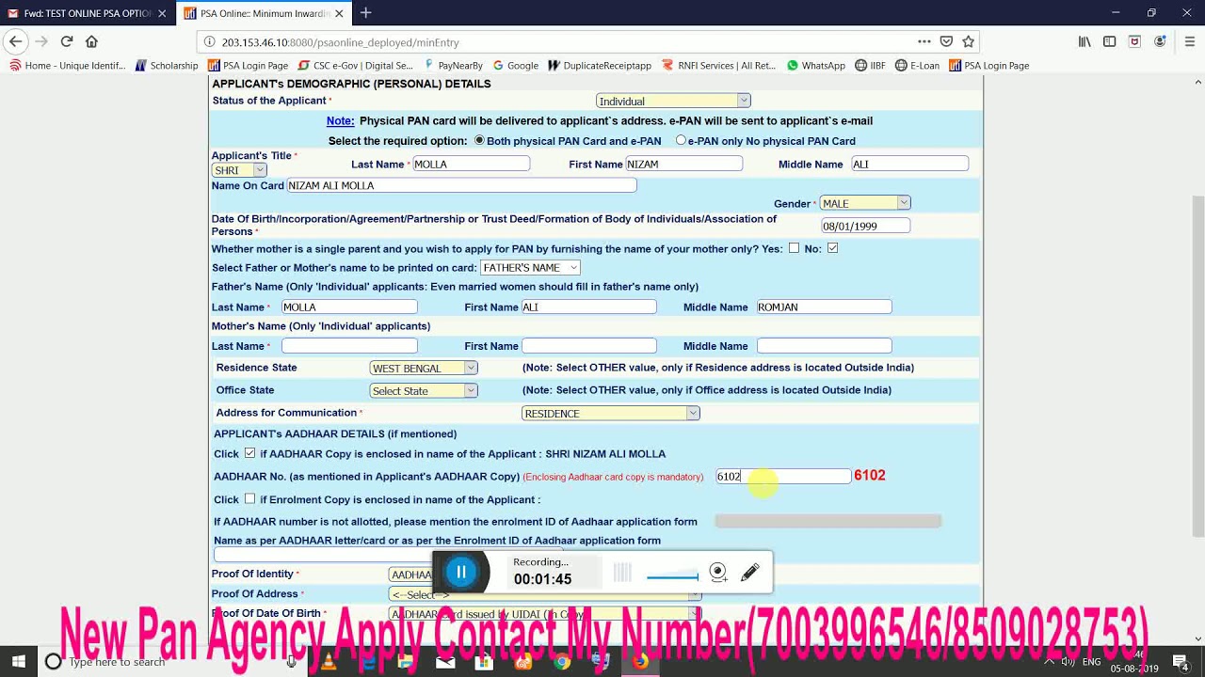Open IIBF bookmark
The width and height of the screenshot is (1205, 677).
point(870,66)
